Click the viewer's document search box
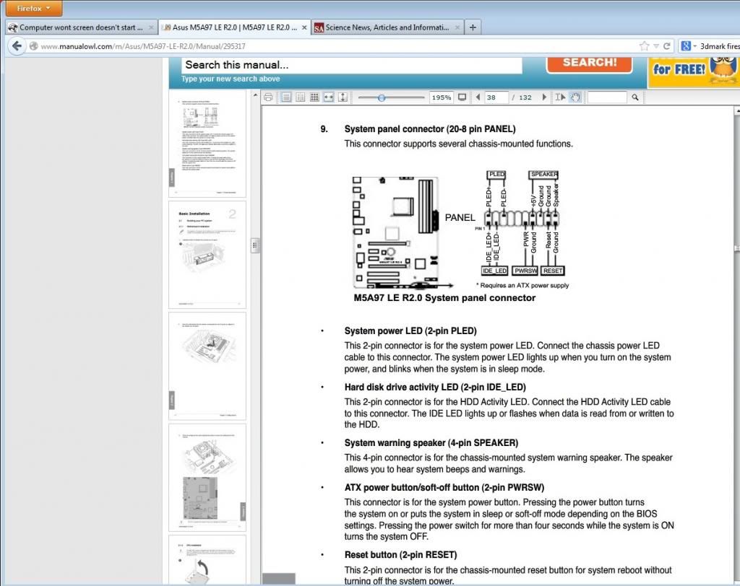The height and width of the screenshot is (586, 740). point(607,97)
